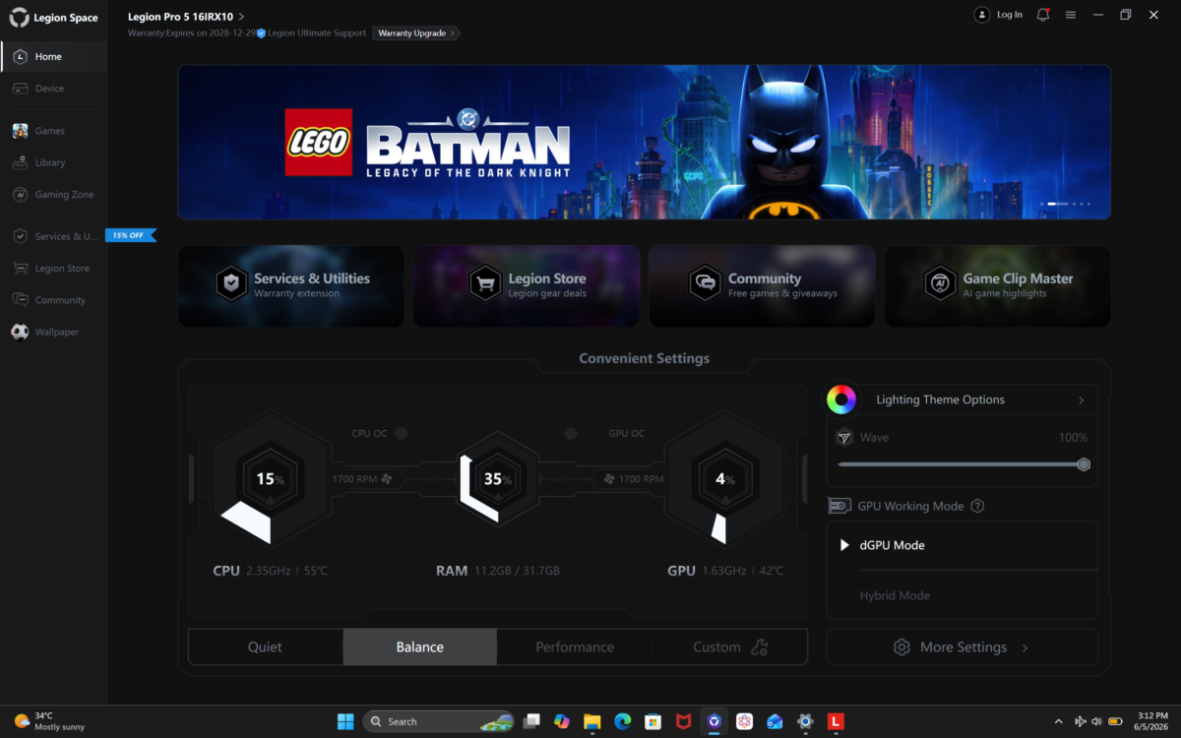
Task: Open the Home page in sidebar
Action: pyautogui.click(x=54, y=56)
